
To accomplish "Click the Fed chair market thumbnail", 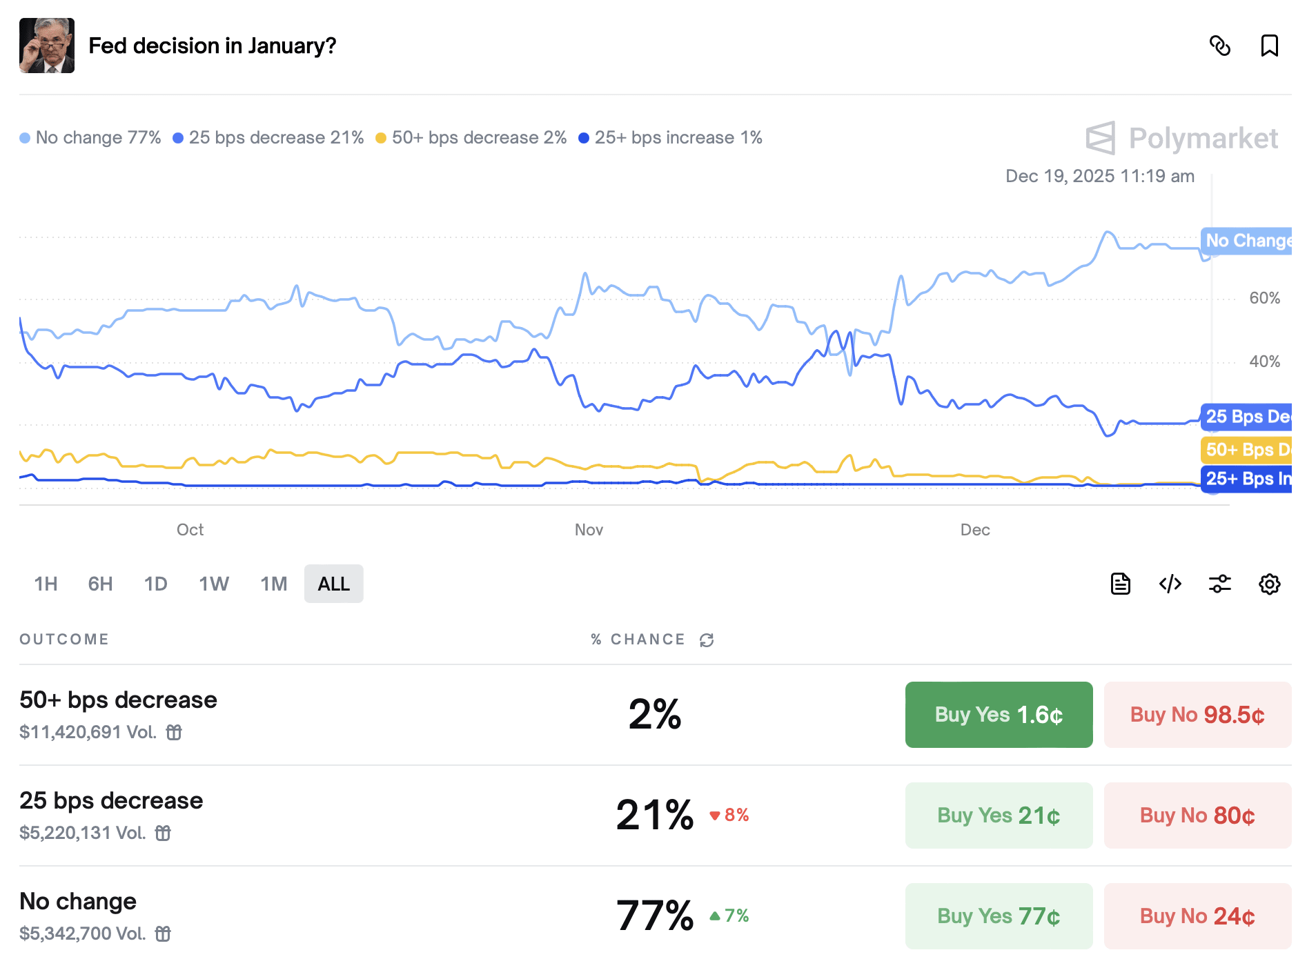I will point(47,46).
